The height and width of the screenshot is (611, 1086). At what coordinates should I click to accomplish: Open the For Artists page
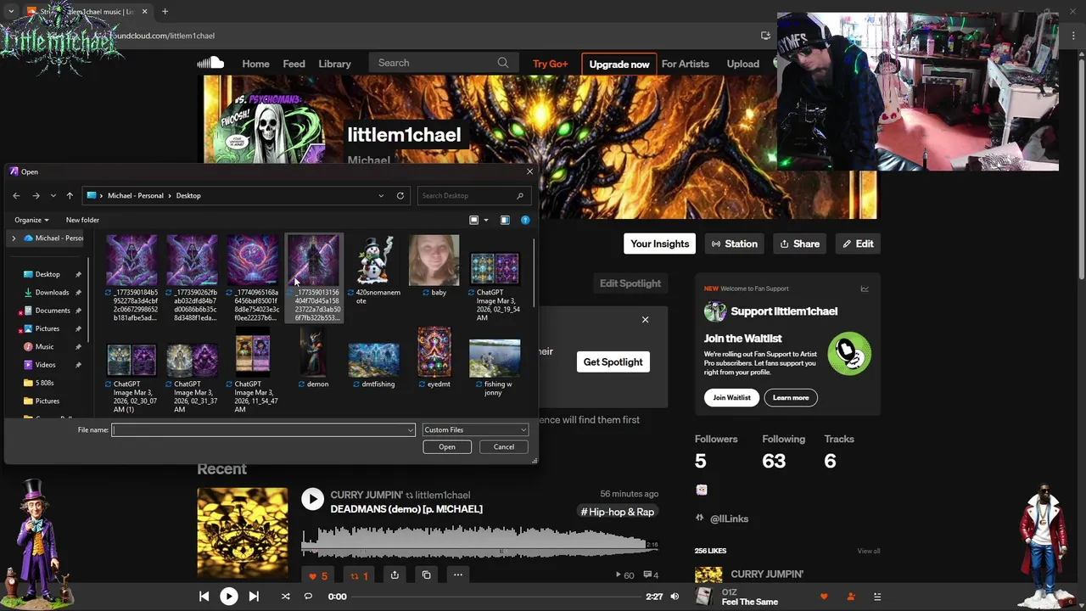tap(685, 64)
